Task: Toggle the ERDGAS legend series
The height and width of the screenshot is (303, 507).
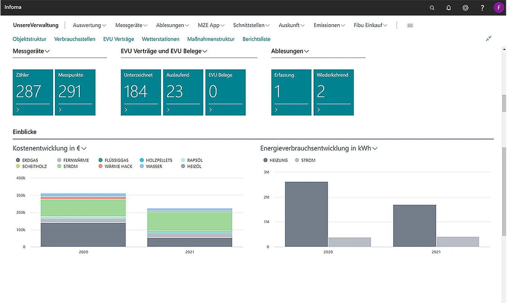Action: [x=30, y=160]
